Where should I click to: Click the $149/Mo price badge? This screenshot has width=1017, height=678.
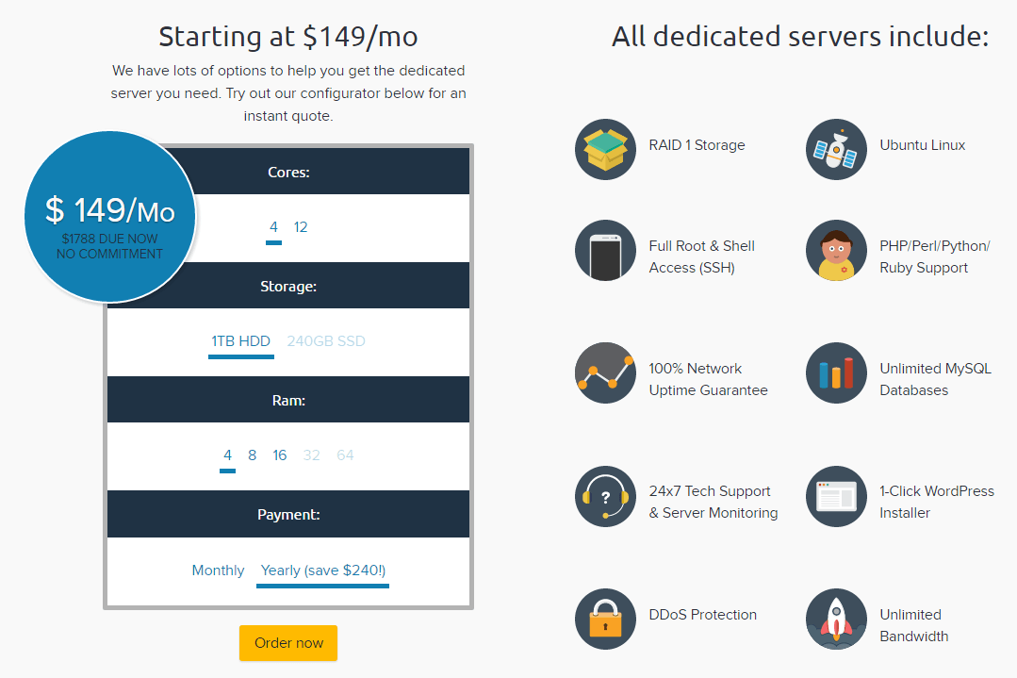[108, 215]
